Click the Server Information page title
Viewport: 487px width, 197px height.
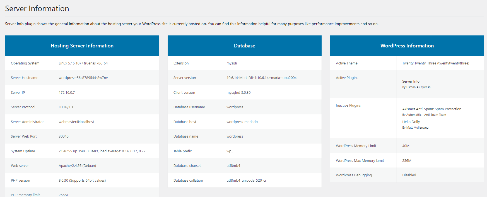tap(37, 9)
